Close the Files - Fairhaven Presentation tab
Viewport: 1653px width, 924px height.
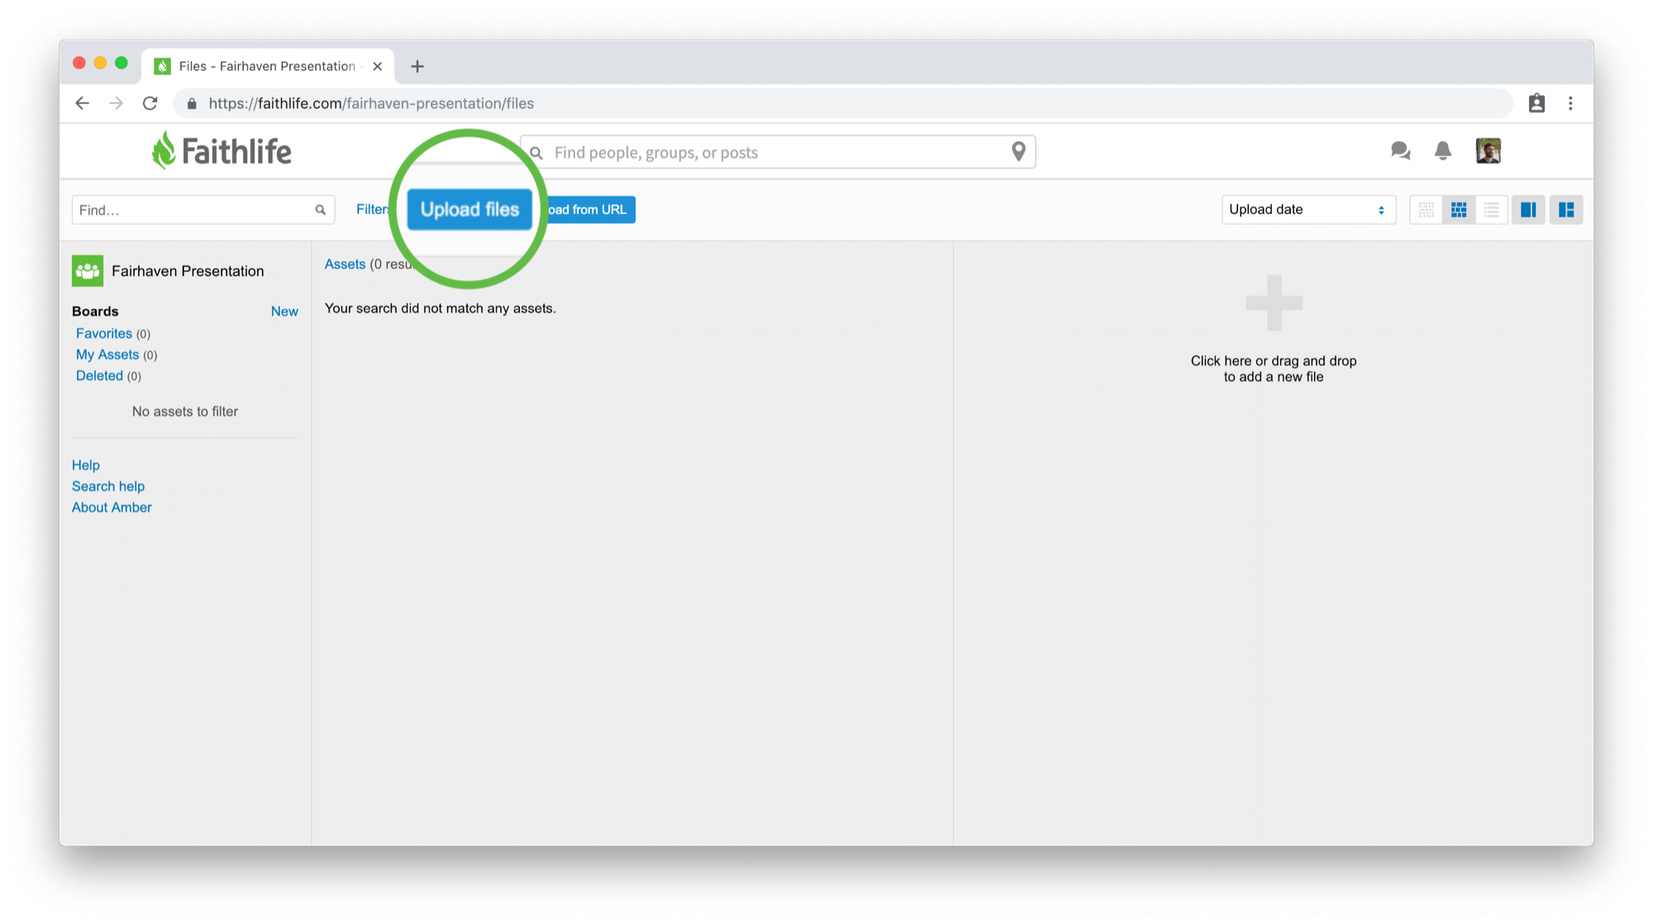[378, 66]
